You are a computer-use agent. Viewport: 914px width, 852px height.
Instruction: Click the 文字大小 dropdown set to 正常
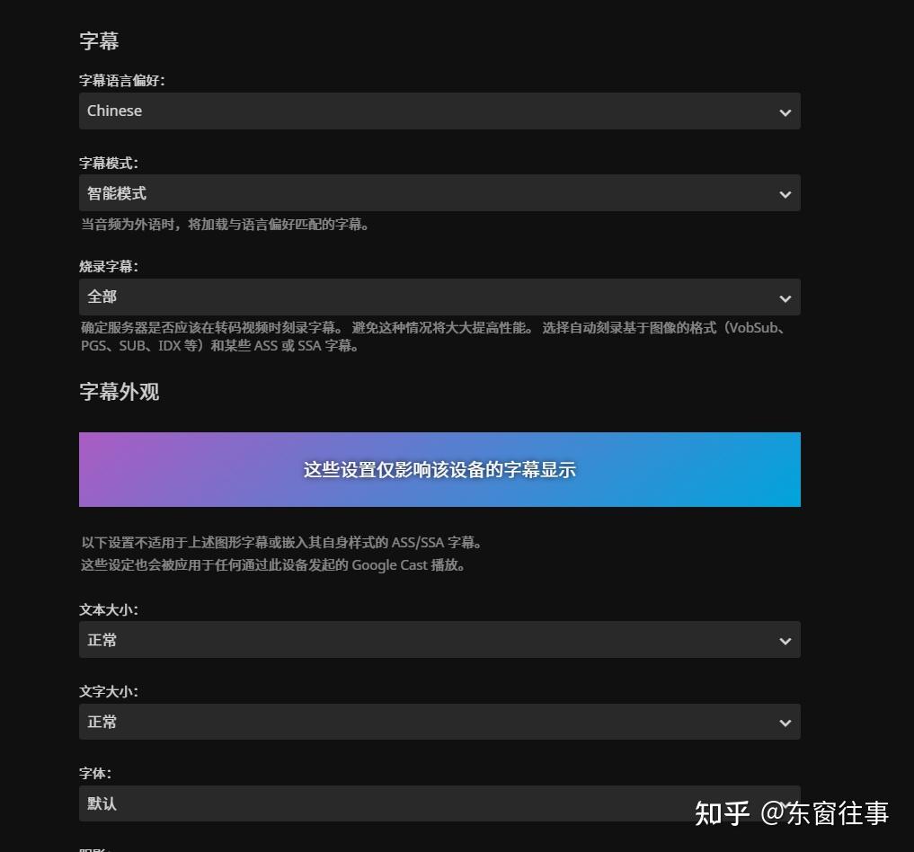point(439,721)
